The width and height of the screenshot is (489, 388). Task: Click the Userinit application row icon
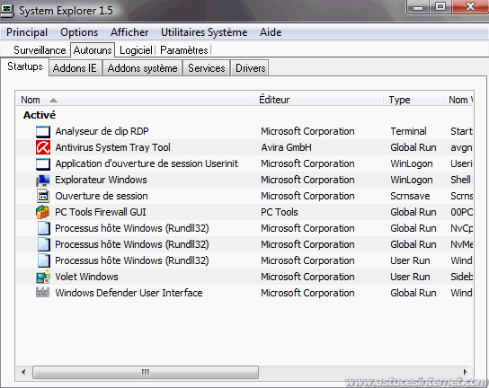43,163
